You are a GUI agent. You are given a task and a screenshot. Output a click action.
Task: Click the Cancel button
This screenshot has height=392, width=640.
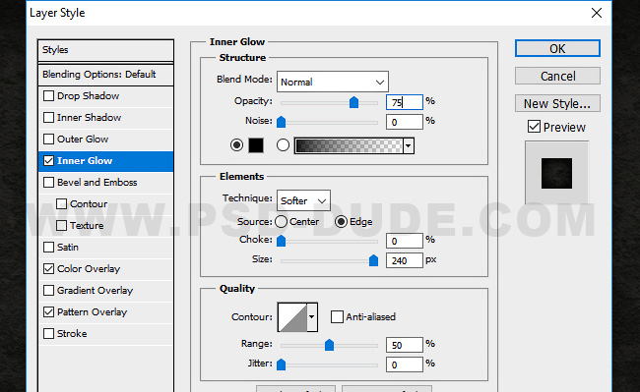coord(557,76)
